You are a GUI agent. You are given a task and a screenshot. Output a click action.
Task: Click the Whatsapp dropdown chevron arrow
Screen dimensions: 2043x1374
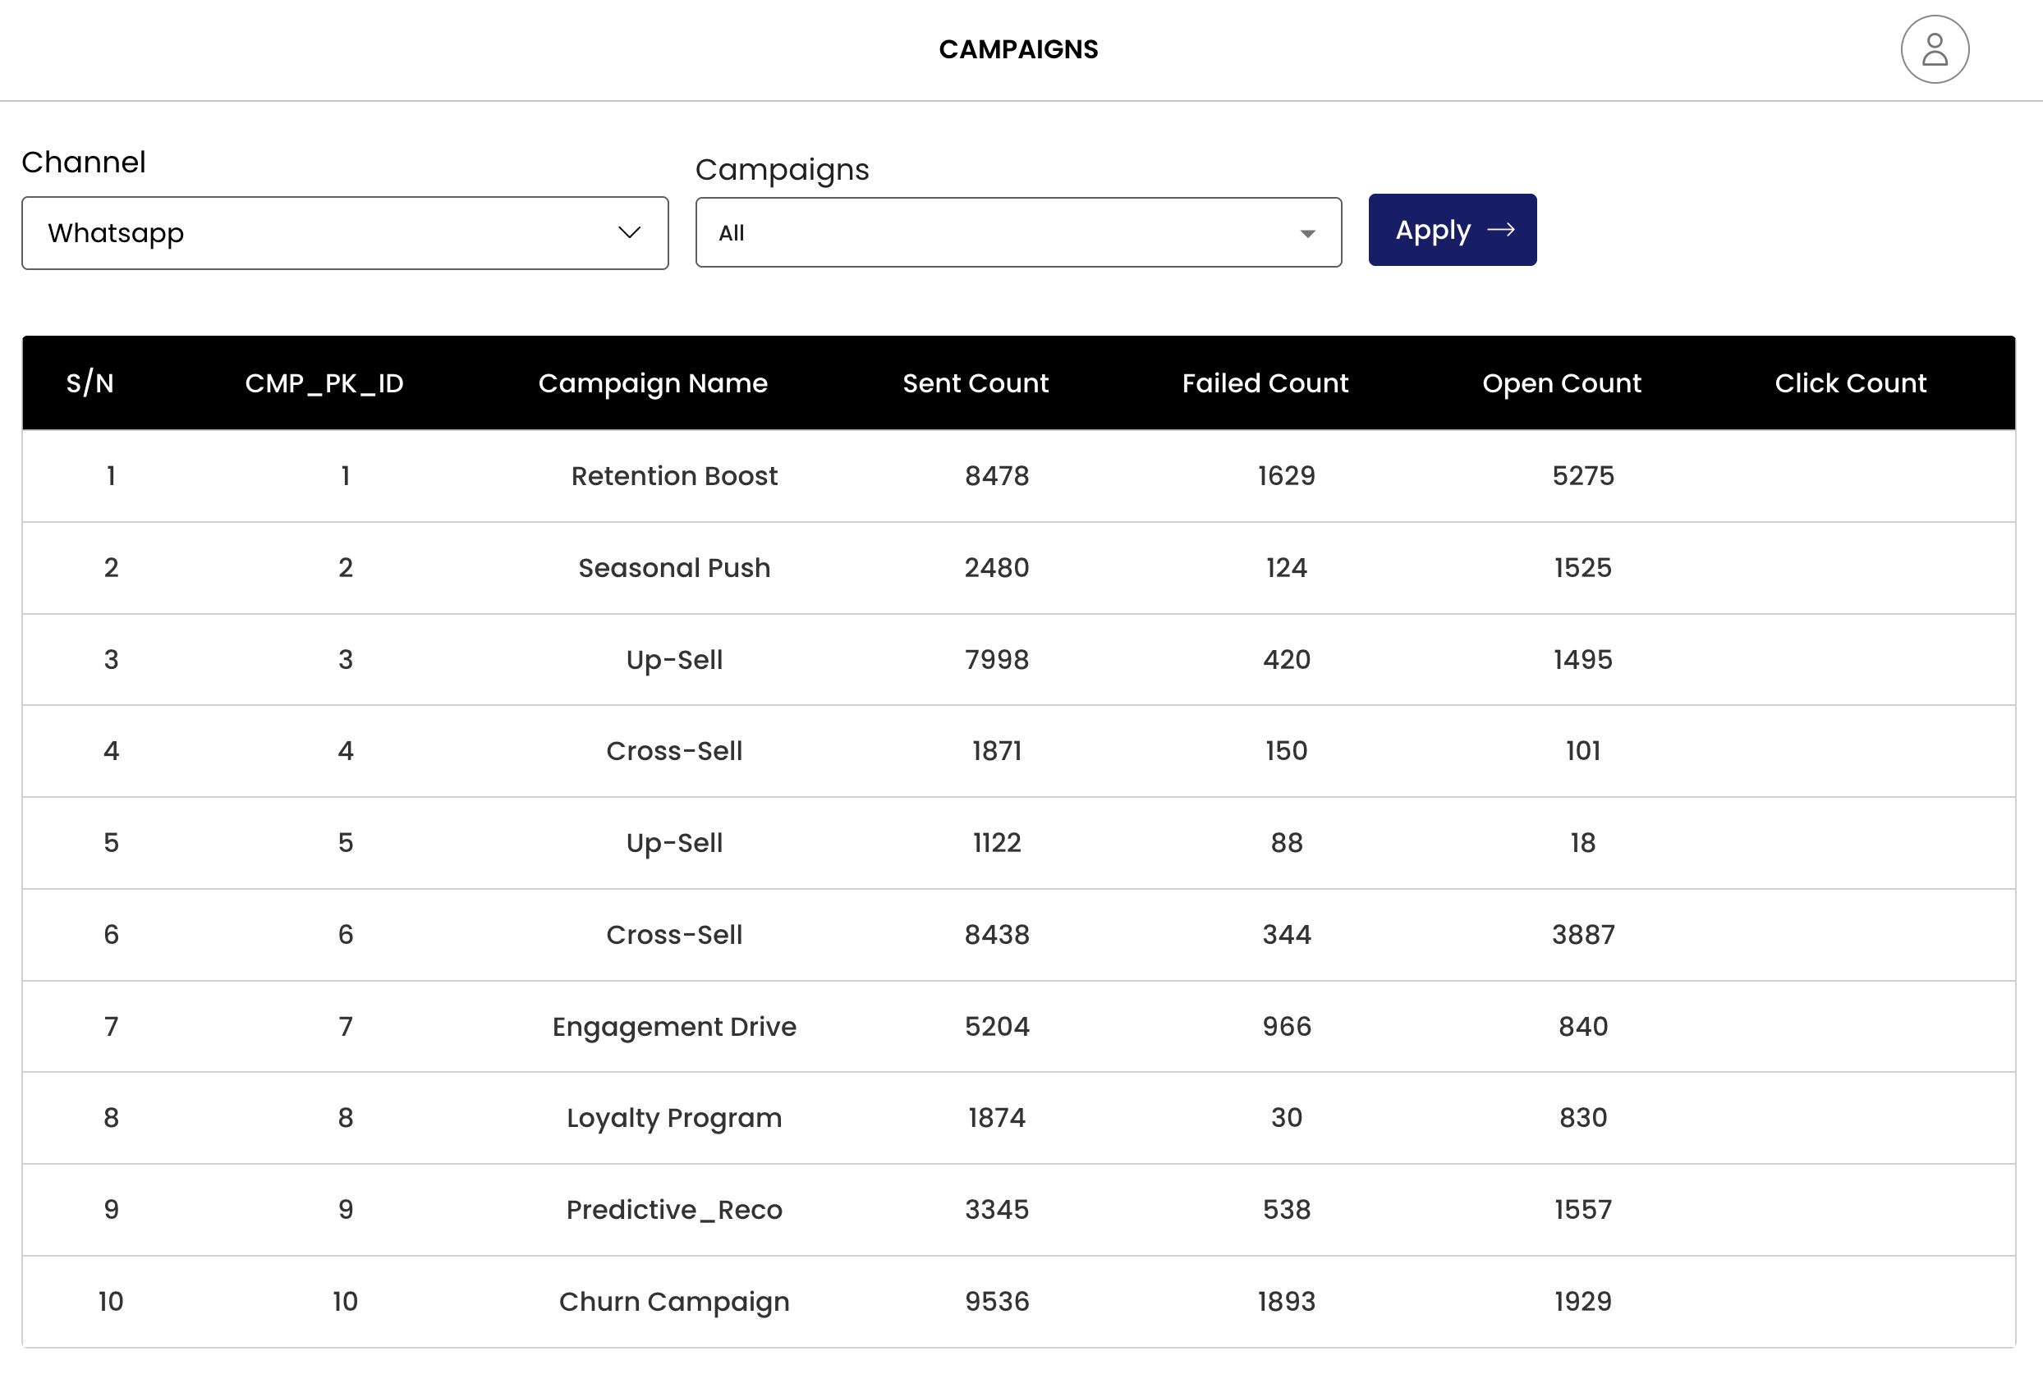pos(628,232)
